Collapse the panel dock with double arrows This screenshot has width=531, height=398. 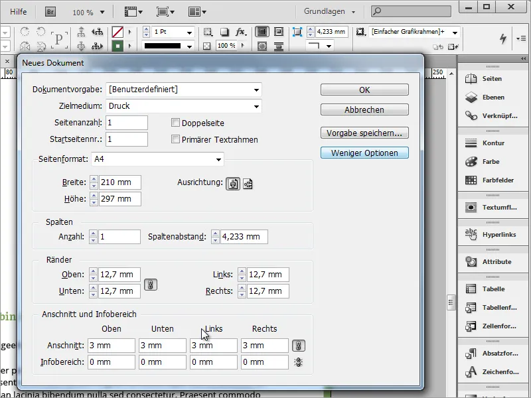point(524,59)
